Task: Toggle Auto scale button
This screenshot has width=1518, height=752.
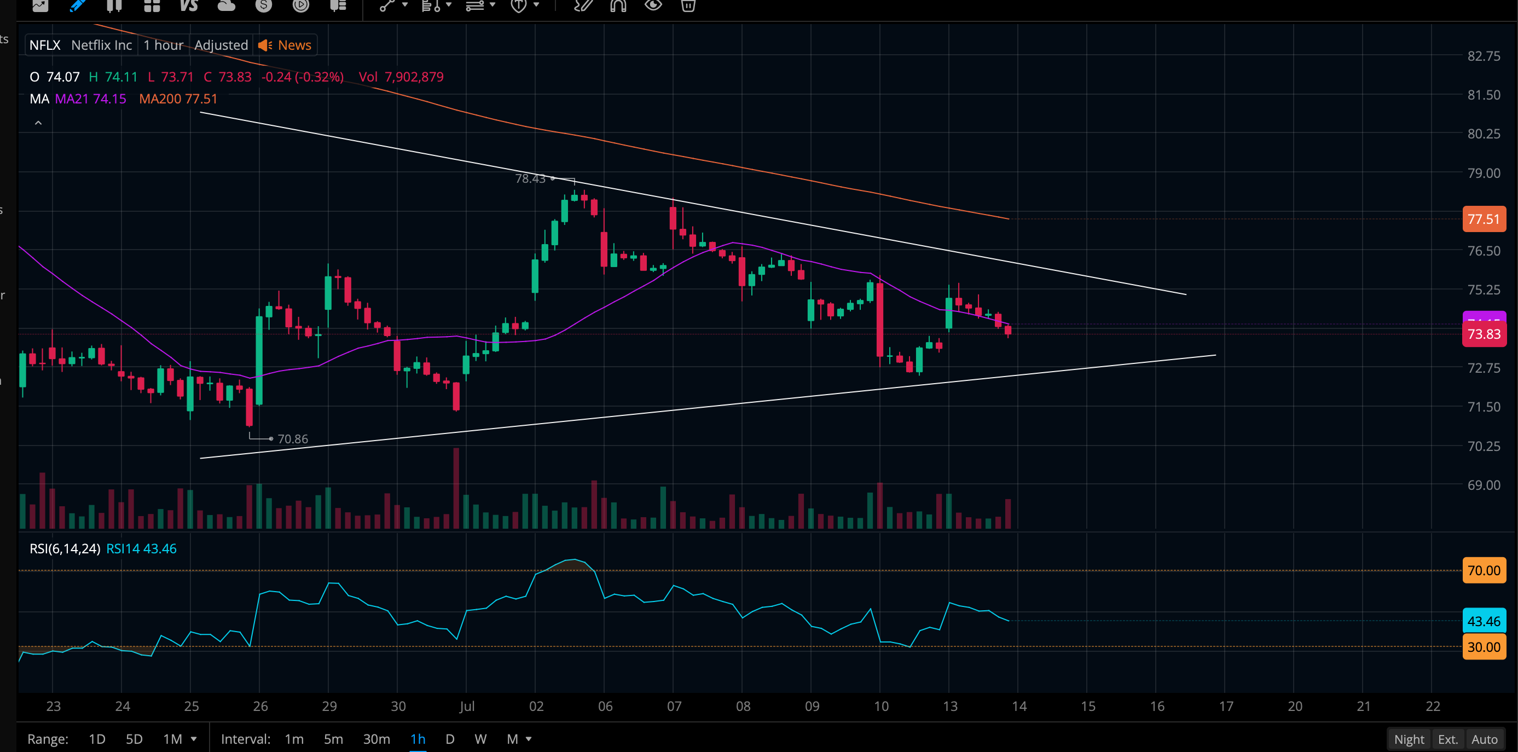Action: pyautogui.click(x=1485, y=739)
